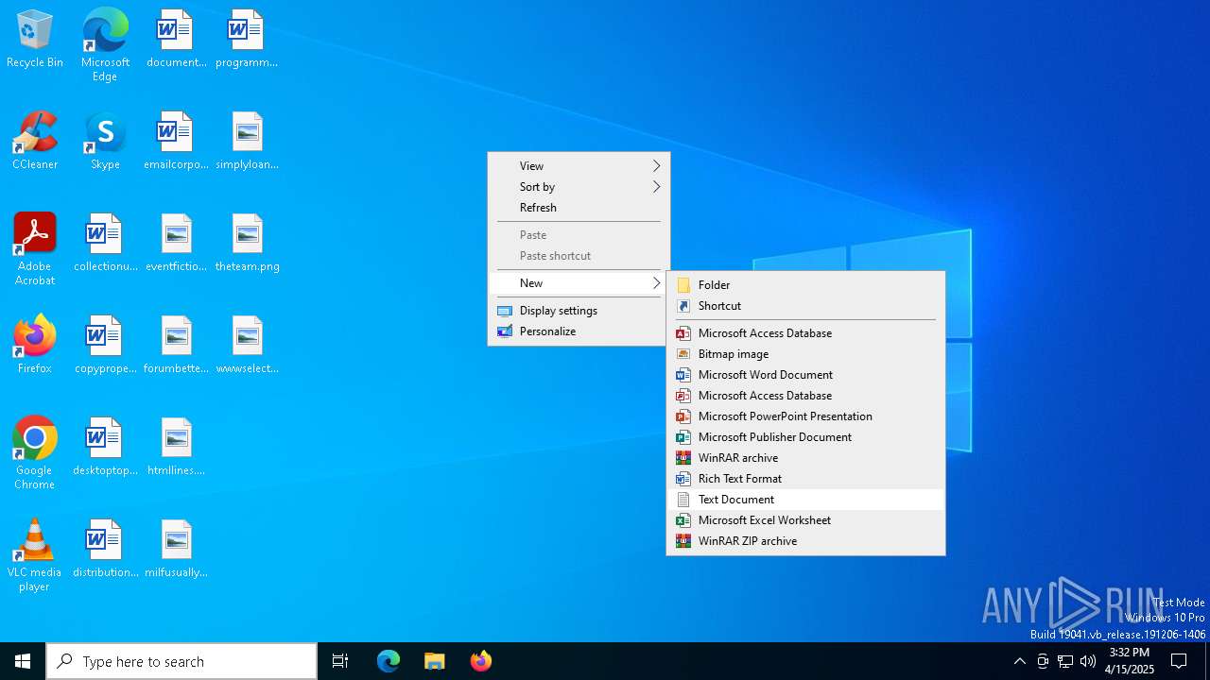Select the CCleaner desktop shortcut
1210x680 pixels.
click(x=35, y=142)
